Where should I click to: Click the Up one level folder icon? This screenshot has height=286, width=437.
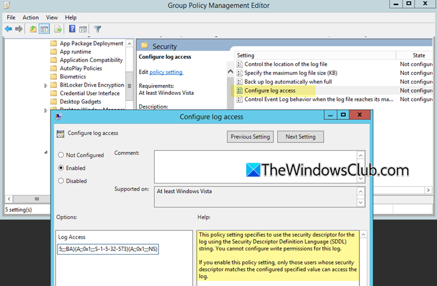tap(33, 29)
